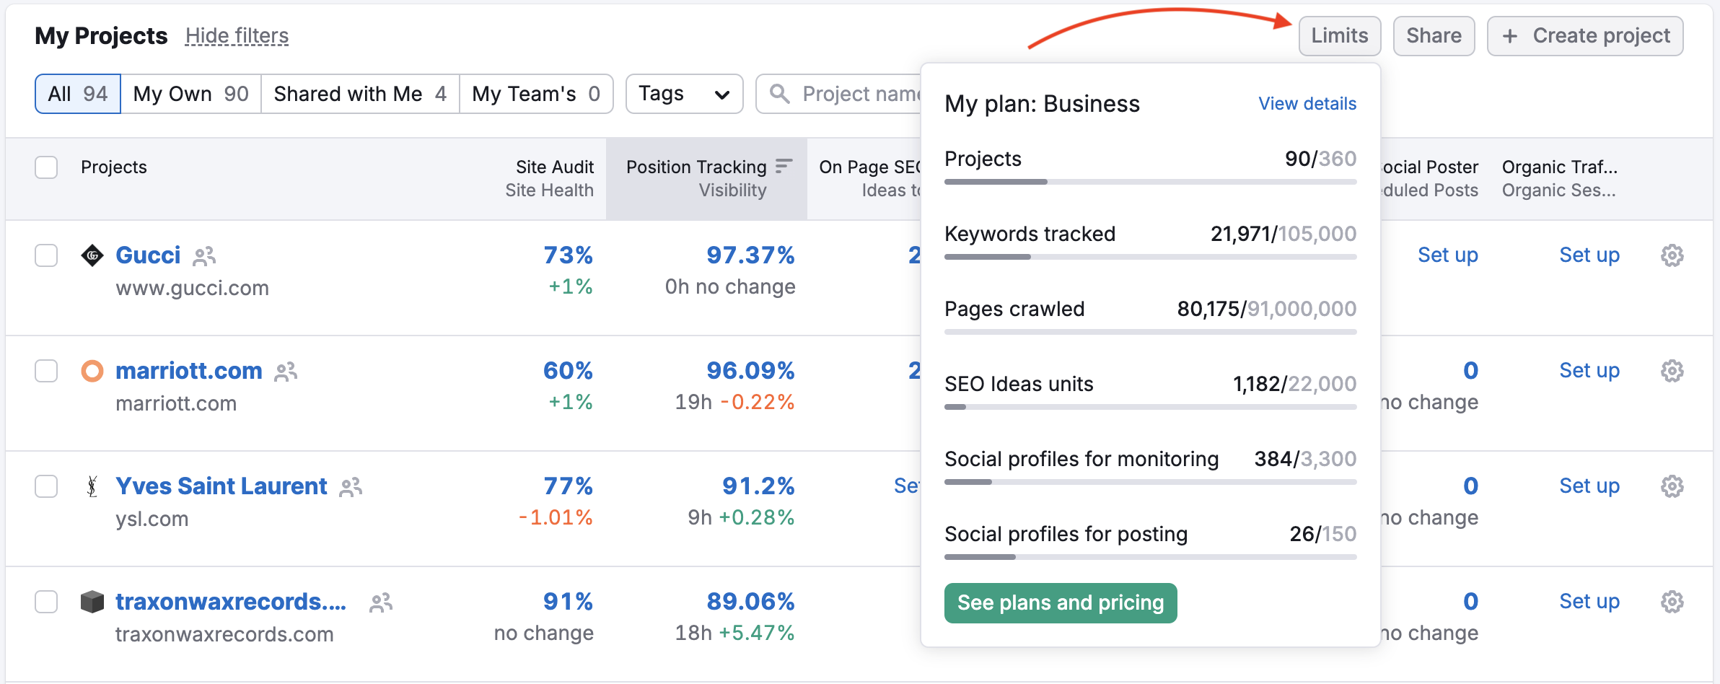This screenshot has height=684, width=1720.
Task: Click shared users icon beside Gucci
Action: (x=205, y=255)
